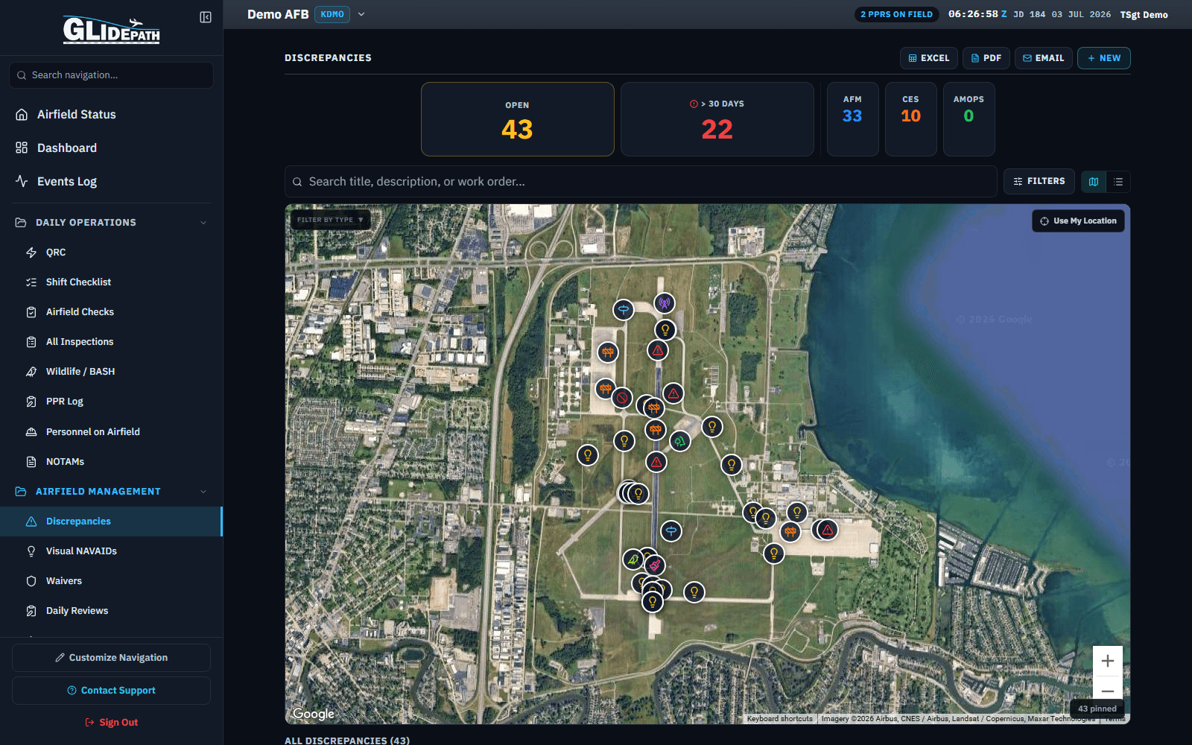Viewport: 1192px width, 745px height.
Task: Collapse the Airfield Management section
Action: tap(111, 491)
